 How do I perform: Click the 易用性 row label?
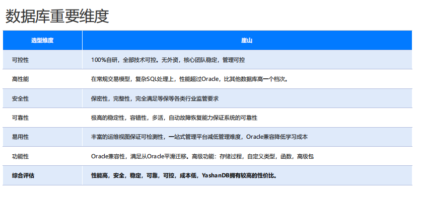pyautogui.click(x=21, y=137)
